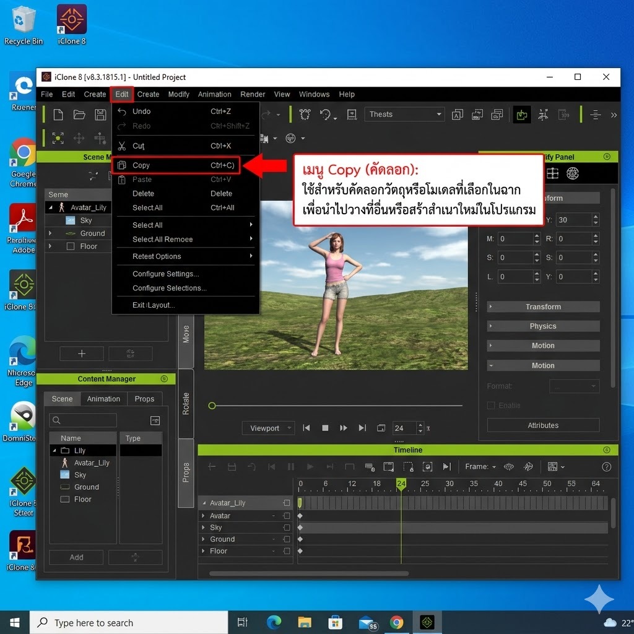Toggle Ground timeline track checkbox
The width and height of the screenshot is (634, 634).
[287, 539]
